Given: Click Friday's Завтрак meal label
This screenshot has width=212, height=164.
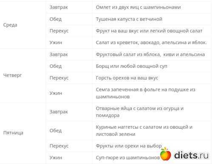Looking at the screenshot, I should [59, 112].
